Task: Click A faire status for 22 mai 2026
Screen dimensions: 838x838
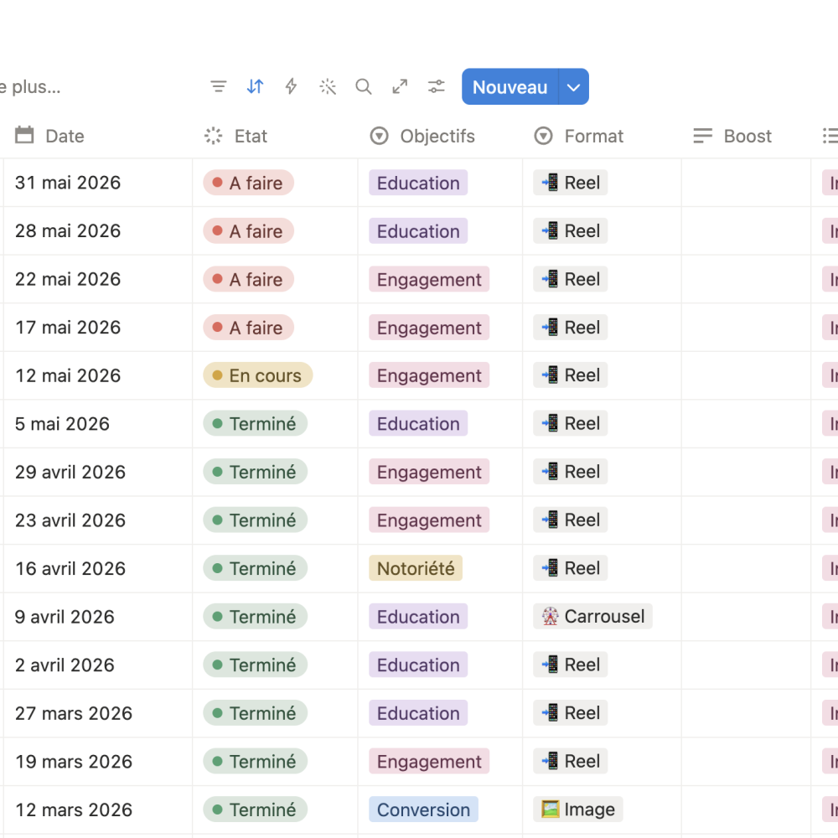Action: click(249, 279)
